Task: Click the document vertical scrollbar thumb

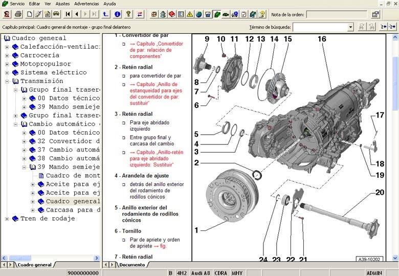Action: pos(395,84)
